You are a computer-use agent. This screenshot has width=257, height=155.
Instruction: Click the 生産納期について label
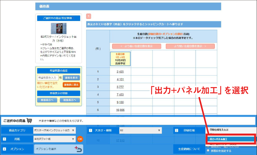(189, 149)
